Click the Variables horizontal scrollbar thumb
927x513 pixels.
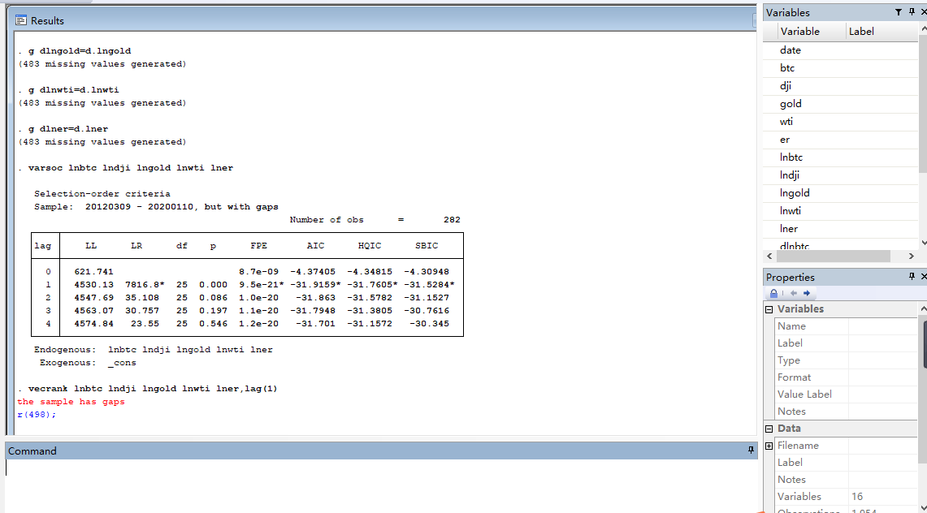coord(834,256)
